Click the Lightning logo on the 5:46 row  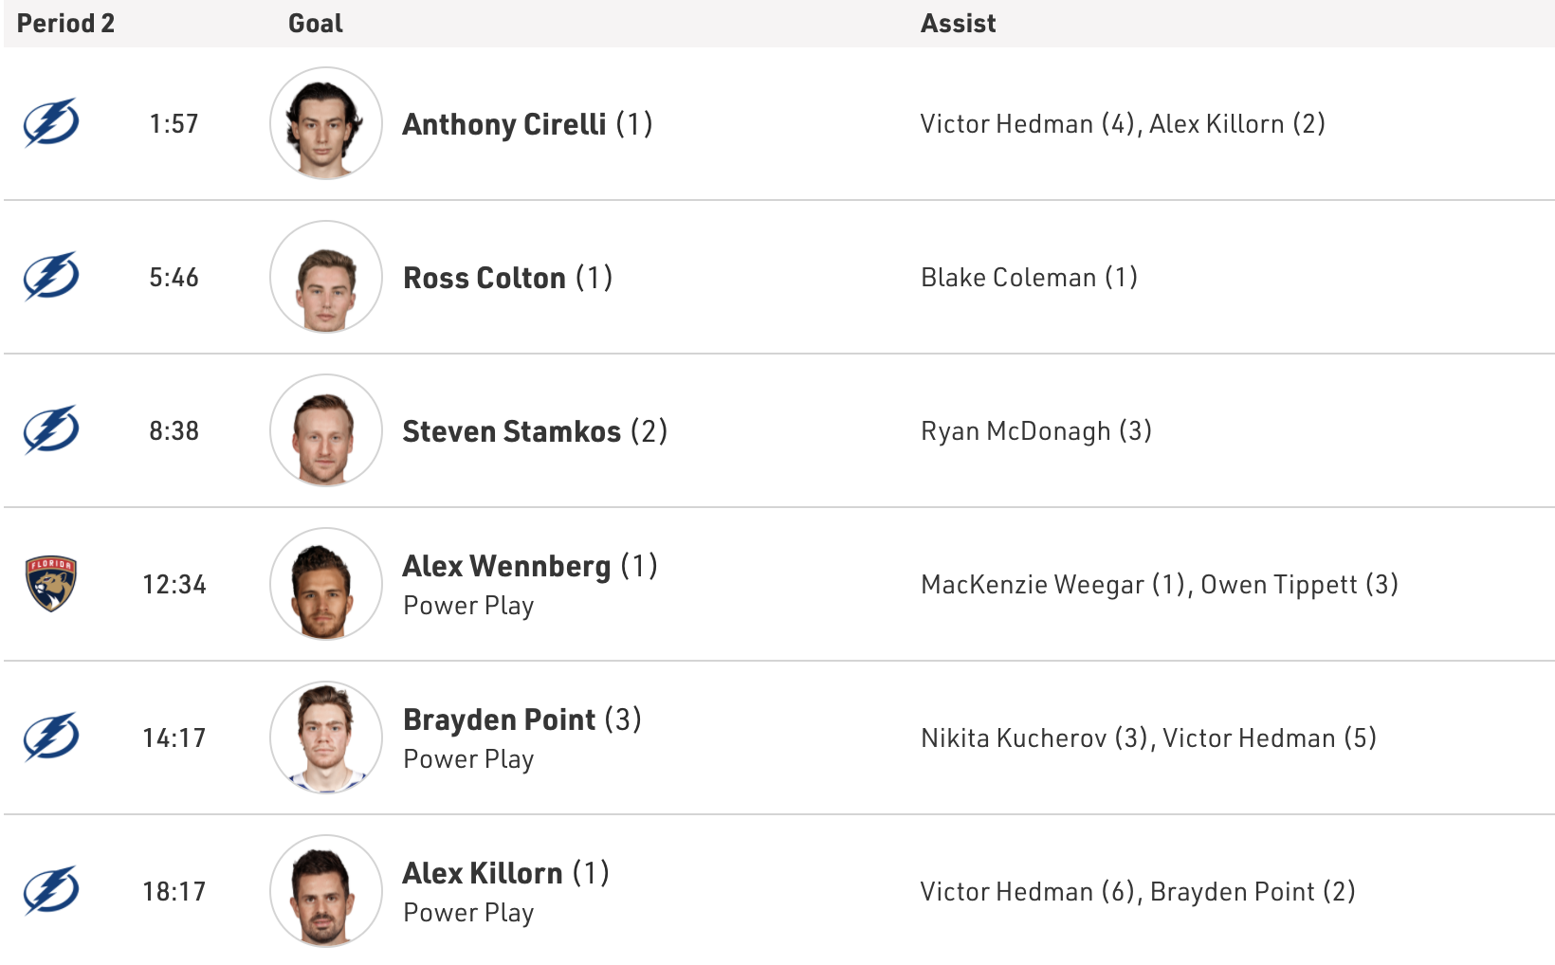51,277
